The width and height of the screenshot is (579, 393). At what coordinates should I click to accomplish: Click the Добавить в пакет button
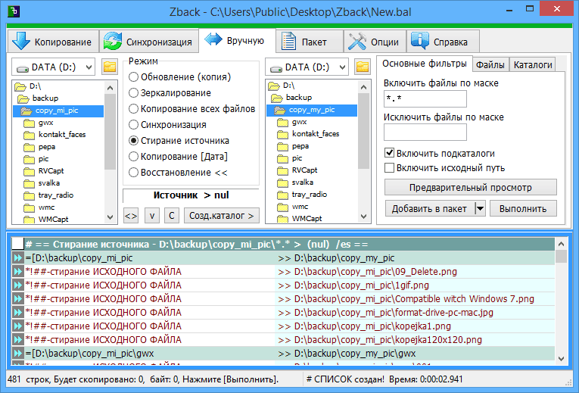click(429, 209)
